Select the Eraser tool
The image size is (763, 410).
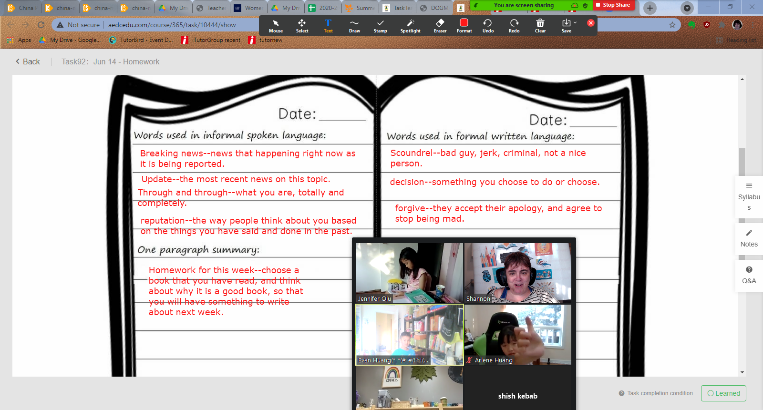440,26
